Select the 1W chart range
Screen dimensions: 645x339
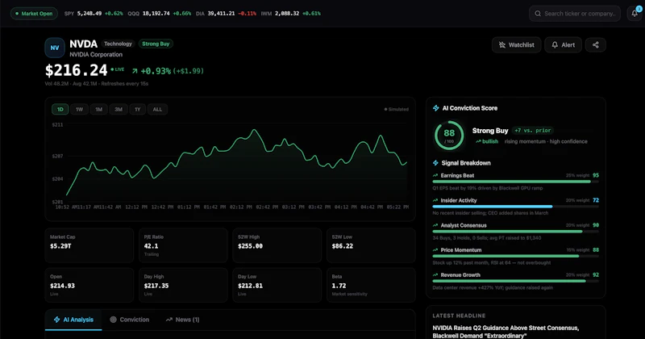pos(79,109)
